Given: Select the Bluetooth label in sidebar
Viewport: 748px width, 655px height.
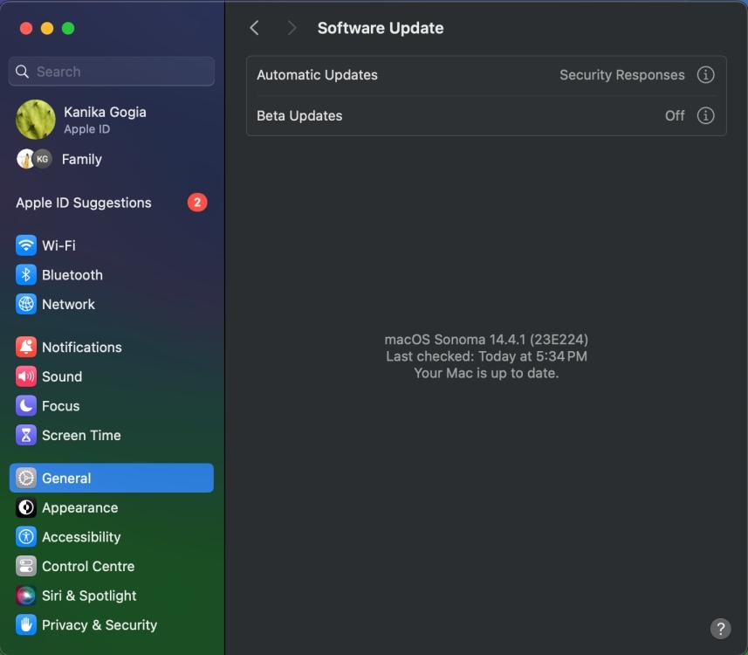Looking at the screenshot, I should point(72,275).
